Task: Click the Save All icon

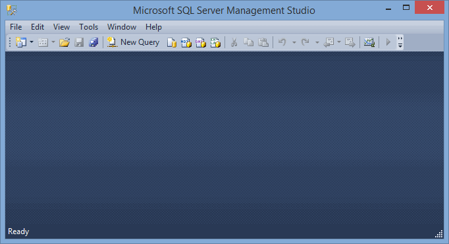Action: click(93, 42)
